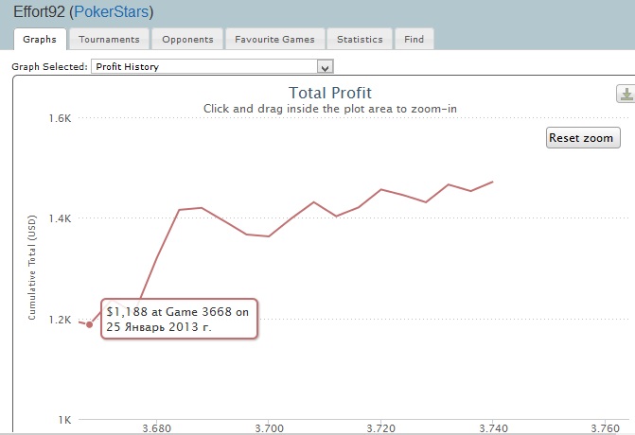Expand the Profit History graph dropdown
This screenshot has height=435, width=635.
pyautogui.click(x=326, y=67)
